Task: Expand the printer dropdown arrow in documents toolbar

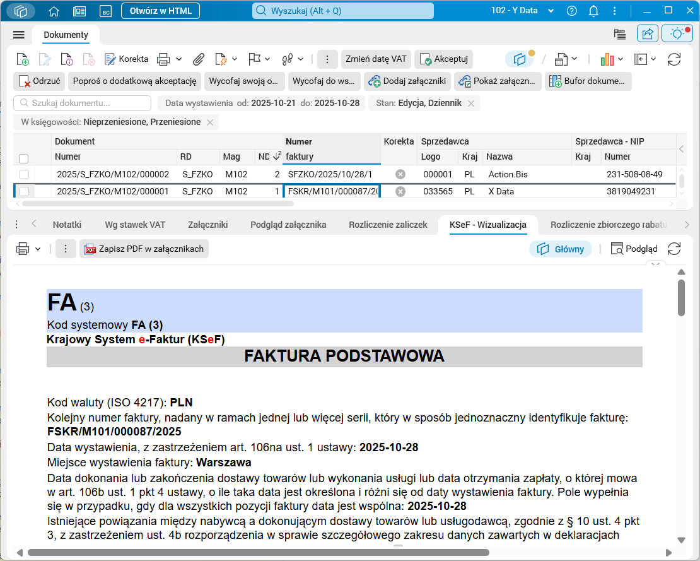Action: coord(178,59)
